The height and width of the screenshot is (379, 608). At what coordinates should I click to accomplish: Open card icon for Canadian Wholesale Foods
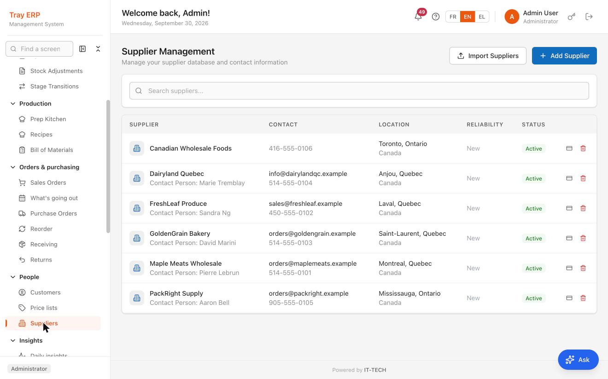click(569, 148)
